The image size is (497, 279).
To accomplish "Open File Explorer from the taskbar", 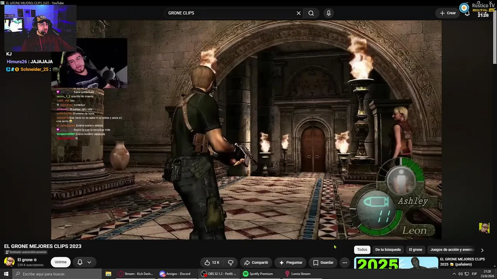I will point(108,274).
